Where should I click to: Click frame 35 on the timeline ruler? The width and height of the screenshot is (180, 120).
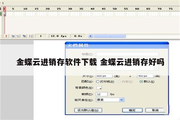pos(81,9)
